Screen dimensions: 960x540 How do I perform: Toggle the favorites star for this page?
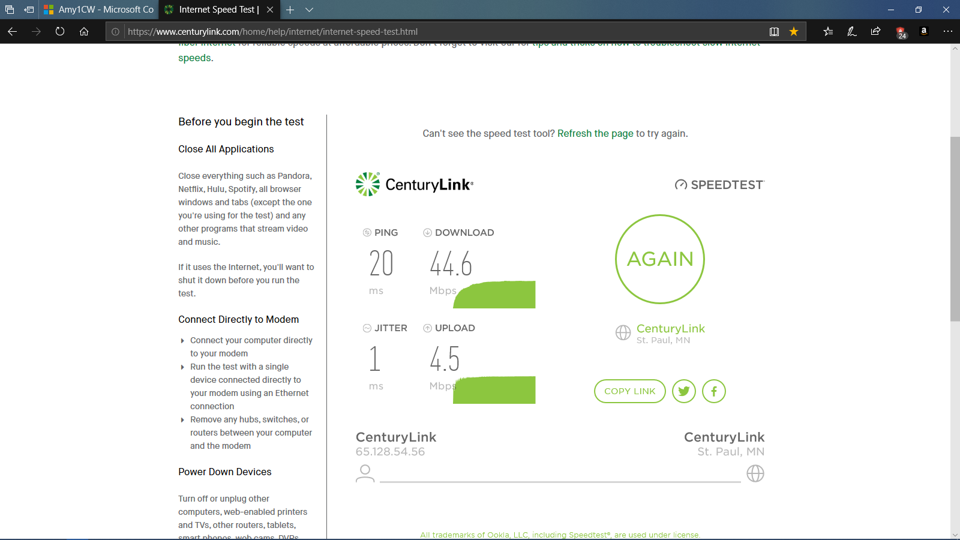click(794, 32)
